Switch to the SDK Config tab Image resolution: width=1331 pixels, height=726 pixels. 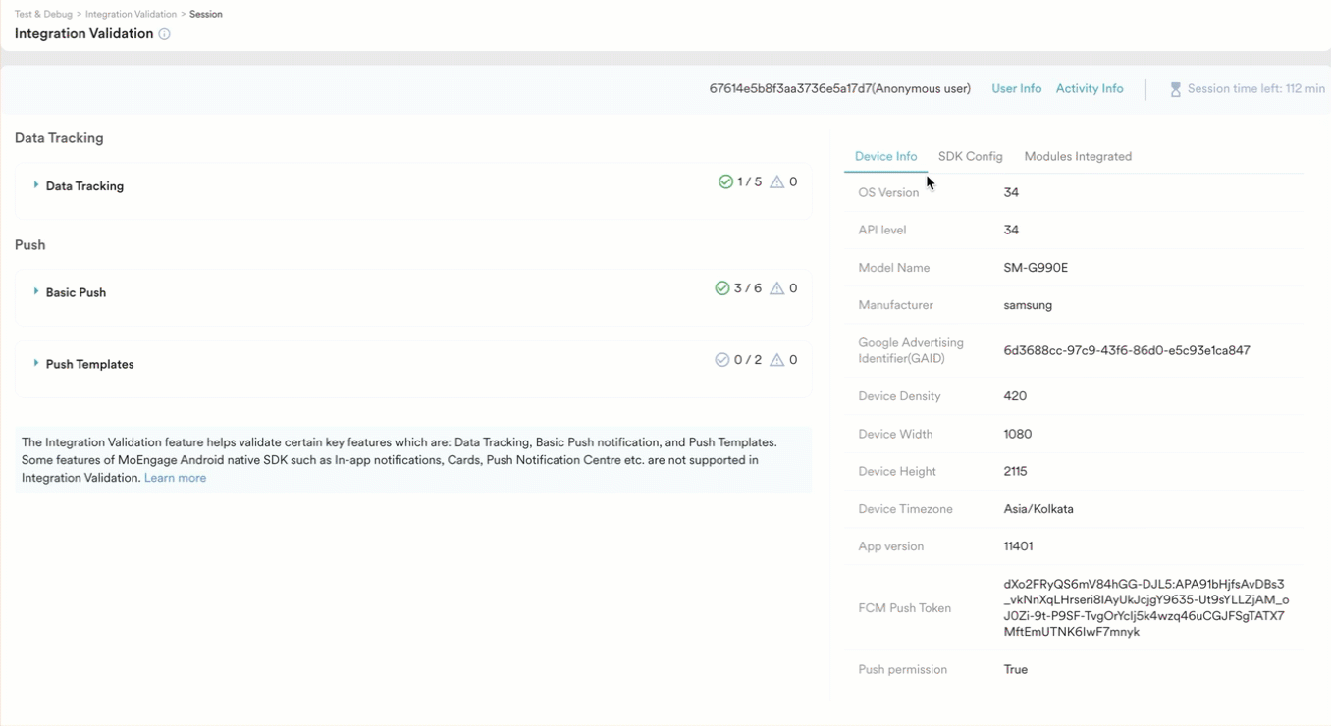(x=970, y=157)
